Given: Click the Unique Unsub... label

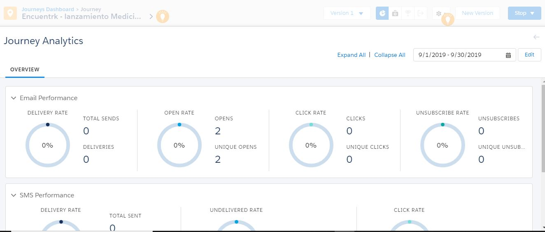Looking at the screenshot, I should [x=502, y=147].
